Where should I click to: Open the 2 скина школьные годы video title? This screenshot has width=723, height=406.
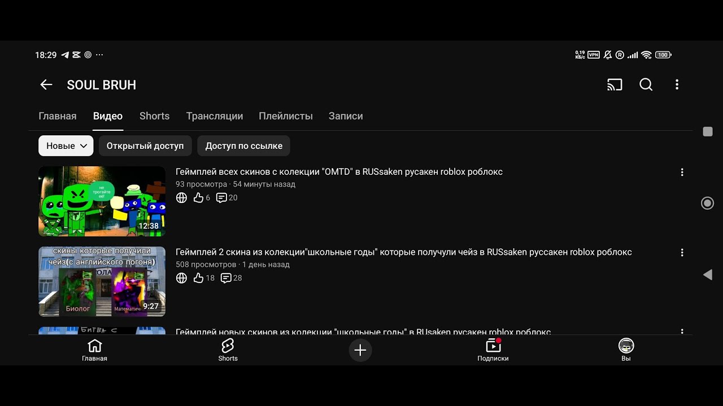click(x=404, y=253)
